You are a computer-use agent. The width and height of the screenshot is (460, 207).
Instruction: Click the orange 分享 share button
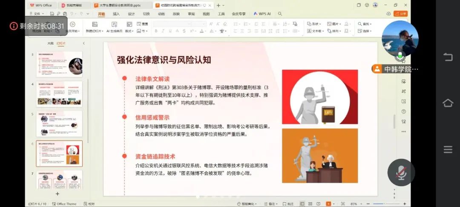coord(400,14)
